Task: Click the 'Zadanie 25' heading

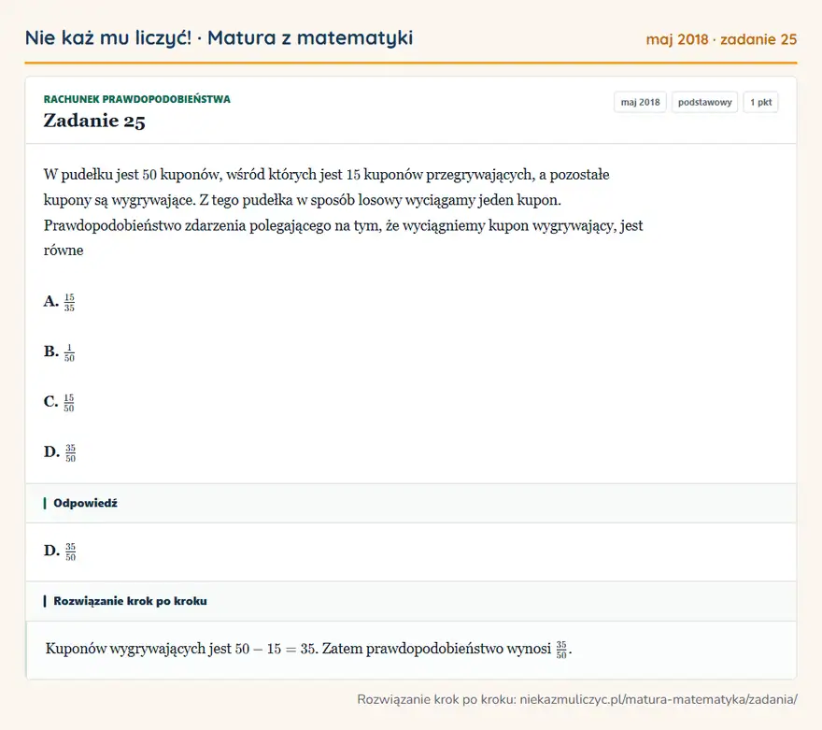Action: [x=94, y=121]
